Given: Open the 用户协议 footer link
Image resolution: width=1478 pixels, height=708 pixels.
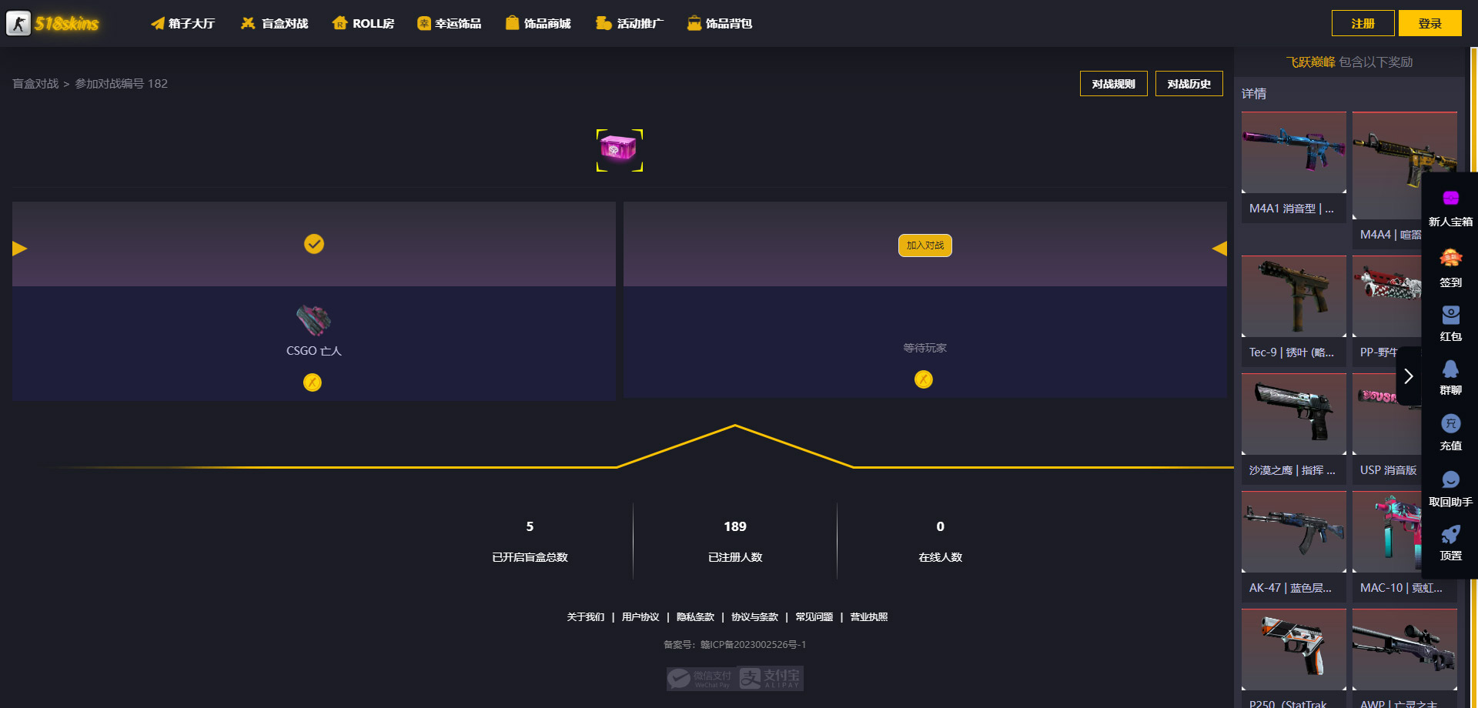Looking at the screenshot, I should (640, 617).
